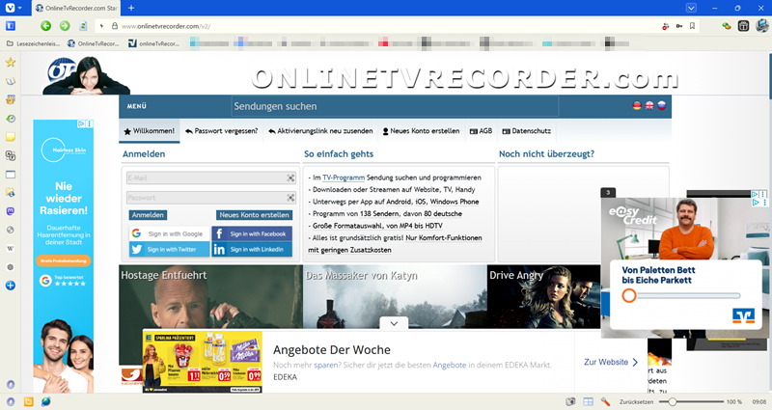Reload the page with the refresh icon

(83, 26)
